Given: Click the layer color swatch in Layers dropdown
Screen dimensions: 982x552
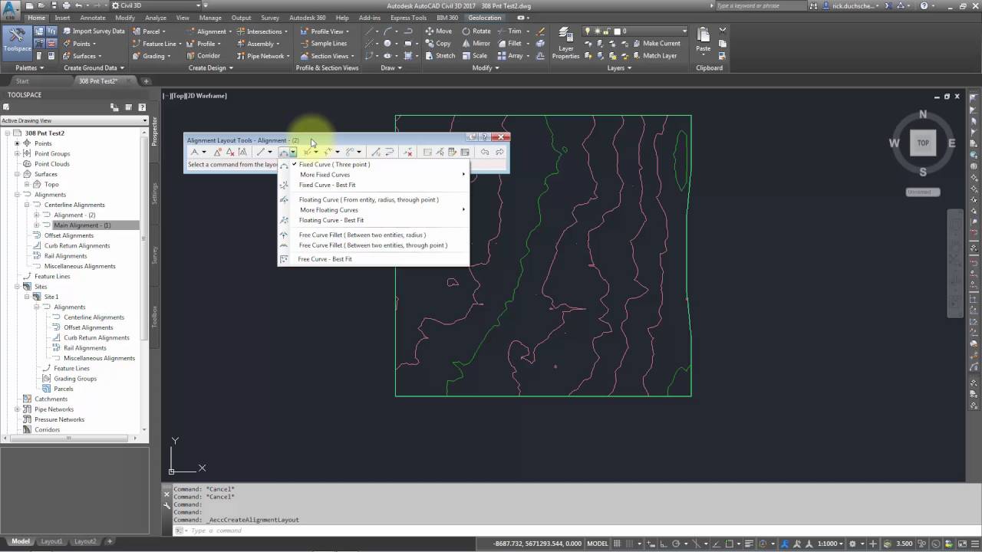Looking at the screenshot, I should tap(618, 31).
